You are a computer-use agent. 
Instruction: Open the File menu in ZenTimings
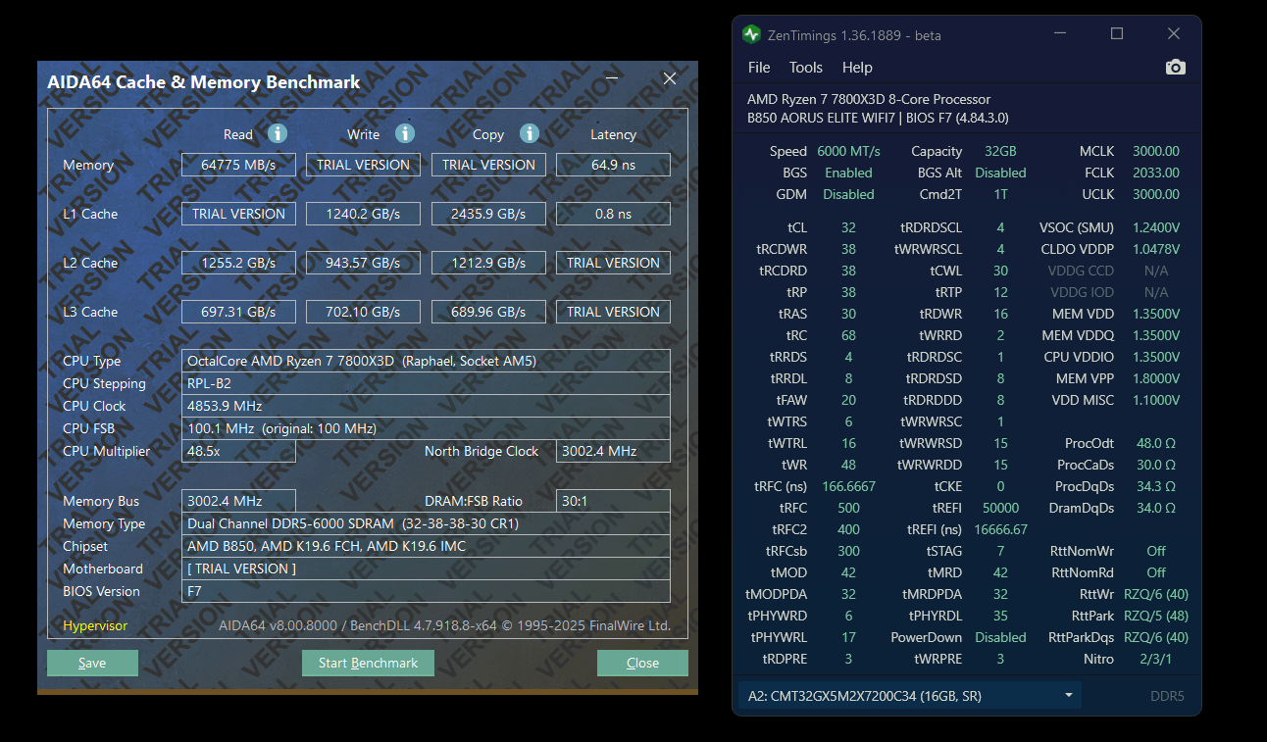coord(759,68)
